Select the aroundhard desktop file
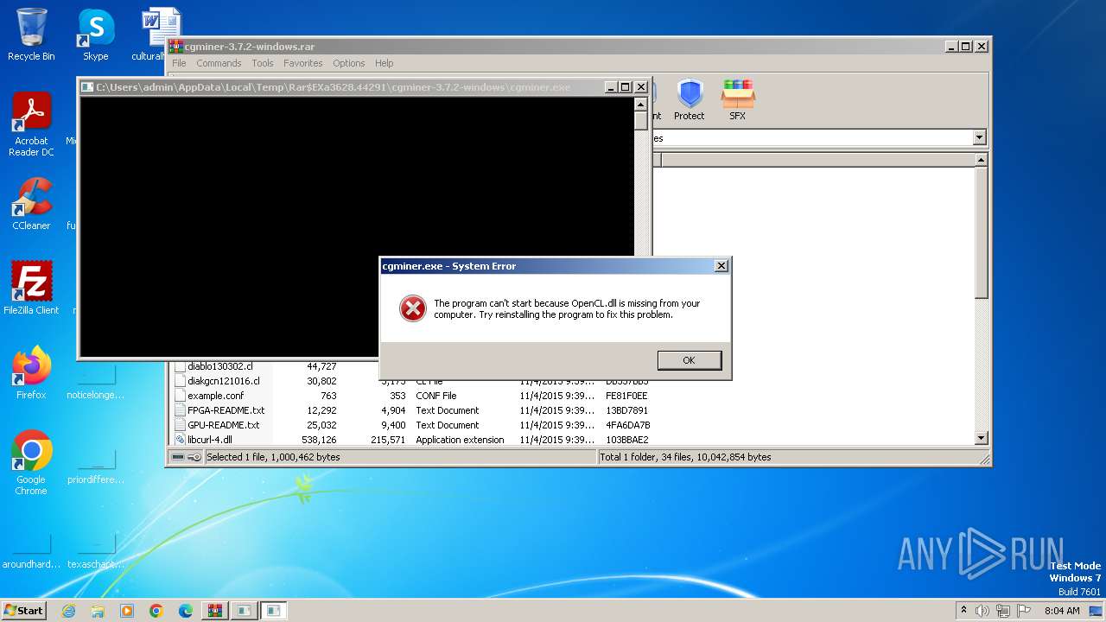This screenshot has width=1106, height=622. click(31, 549)
